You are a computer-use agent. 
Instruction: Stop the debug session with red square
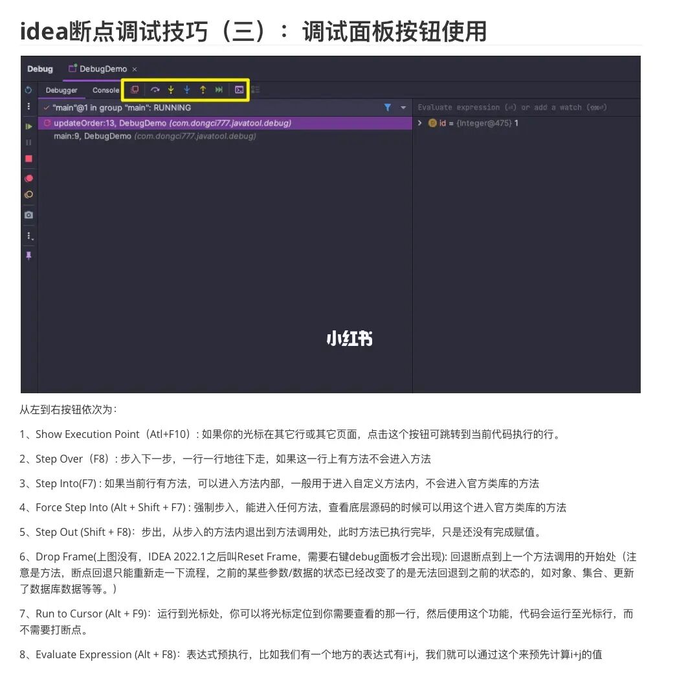28,157
